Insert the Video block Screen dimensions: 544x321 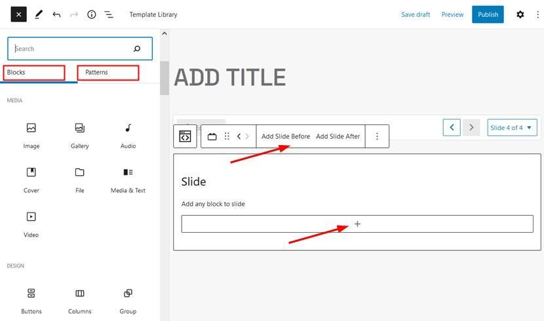31,224
